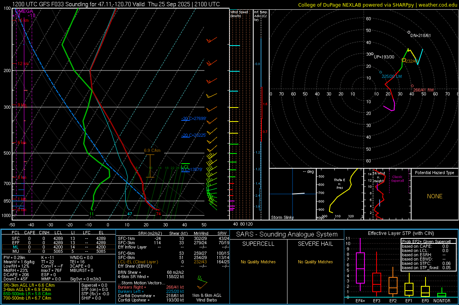Click the '-20 C=23225'' height label

coord(194,135)
